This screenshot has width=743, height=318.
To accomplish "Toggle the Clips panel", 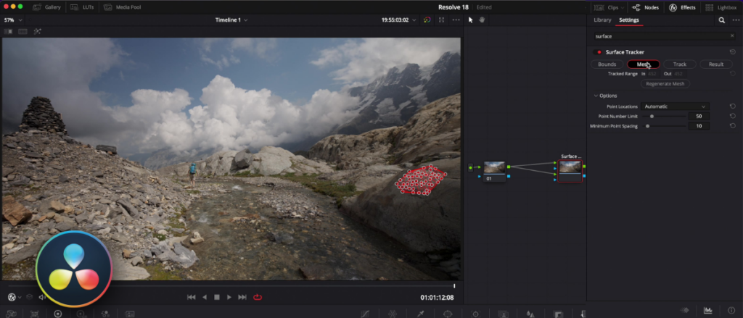I will [x=606, y=7].
